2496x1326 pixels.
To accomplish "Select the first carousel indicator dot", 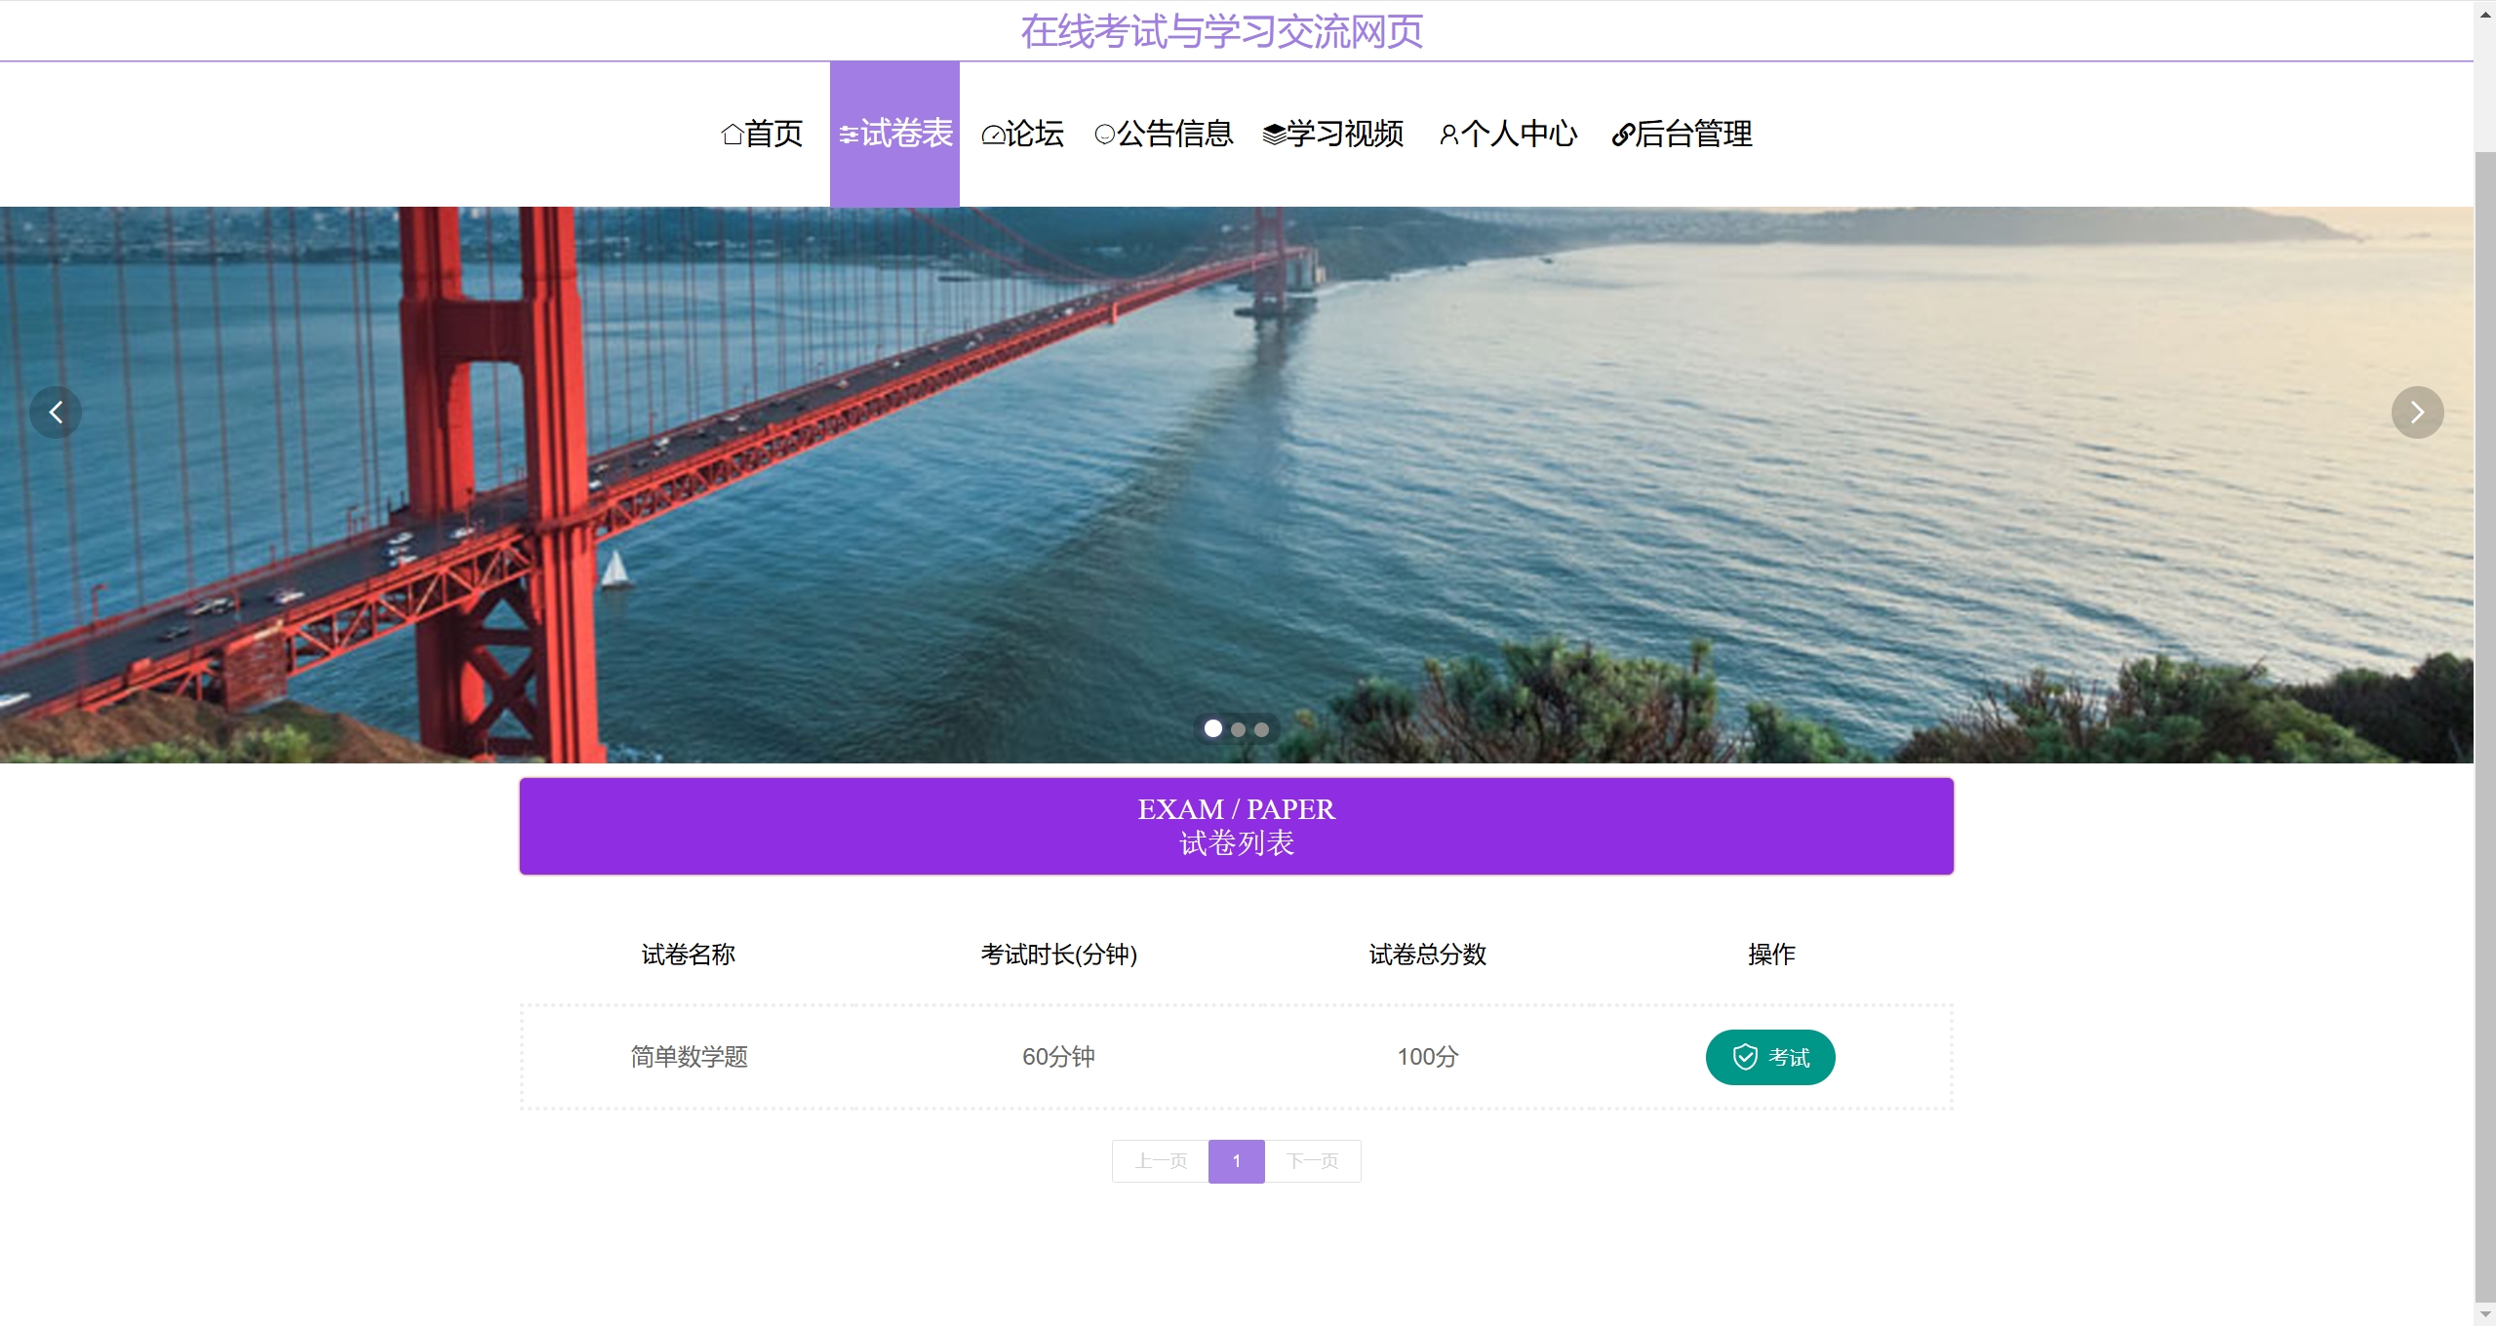I will coord(1212,728).
